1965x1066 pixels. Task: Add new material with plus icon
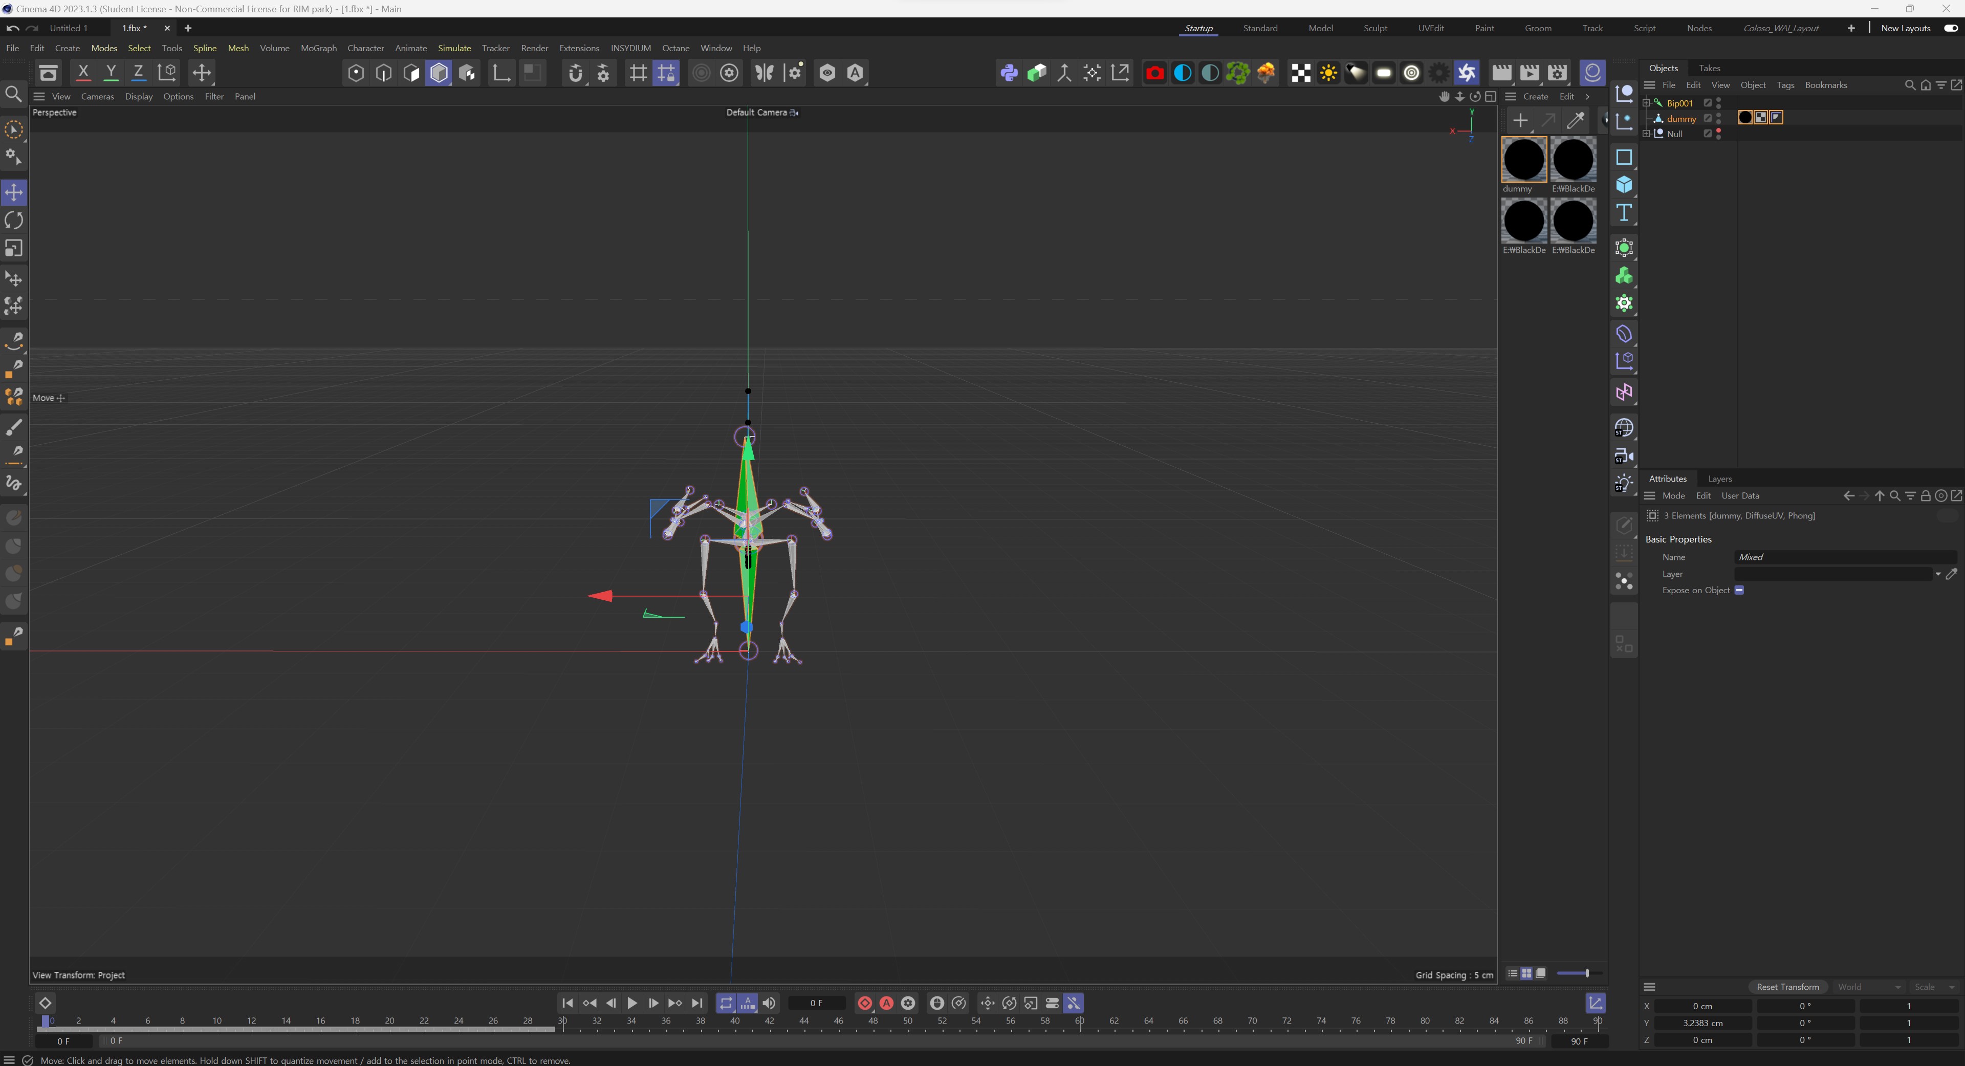pos(1520,120)
